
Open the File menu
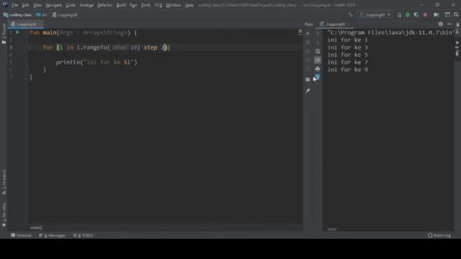[x=14, y=5]
